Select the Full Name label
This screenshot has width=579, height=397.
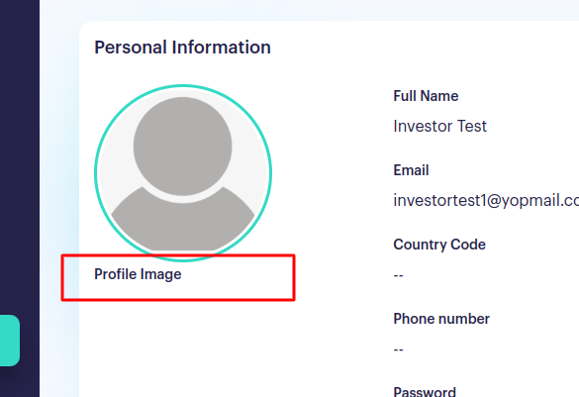point(426,96)
